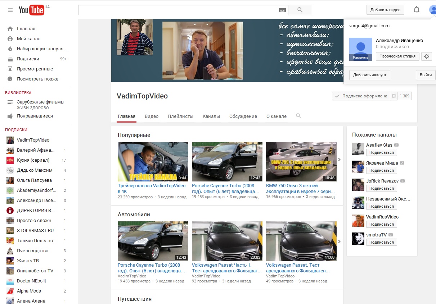The image size is (436, 304).
Task: Open Независимый Экс... channel link
Action: (388, 199)
